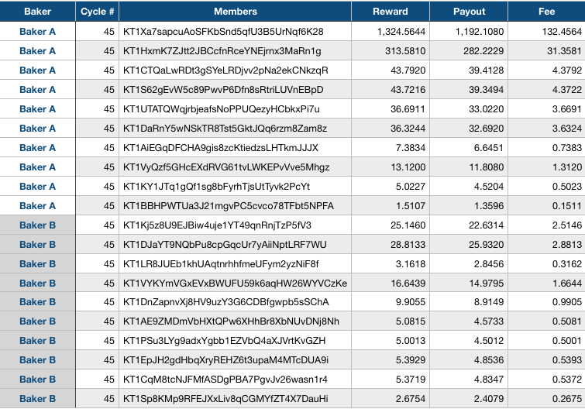Select address KT1BBHPWTUa3J21mgvPC5cvco78TFbt5NPFA
This screenshot has width=585, height=409.
coord(229,206)
